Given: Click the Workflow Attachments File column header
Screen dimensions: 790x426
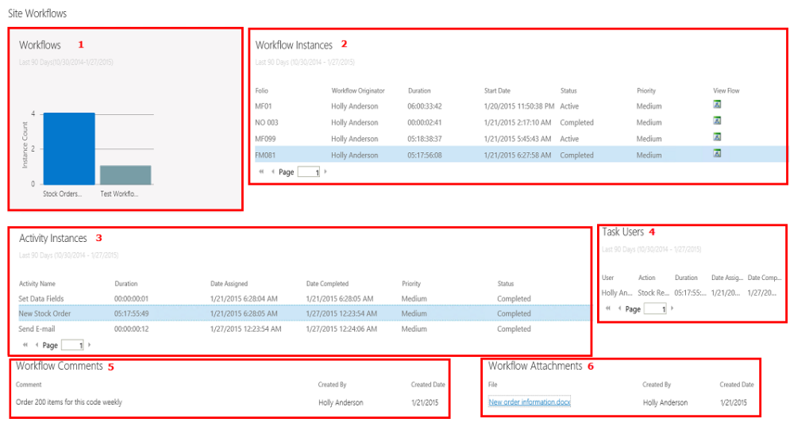Looking at the screenshot, I should click(x=493, y=384).
